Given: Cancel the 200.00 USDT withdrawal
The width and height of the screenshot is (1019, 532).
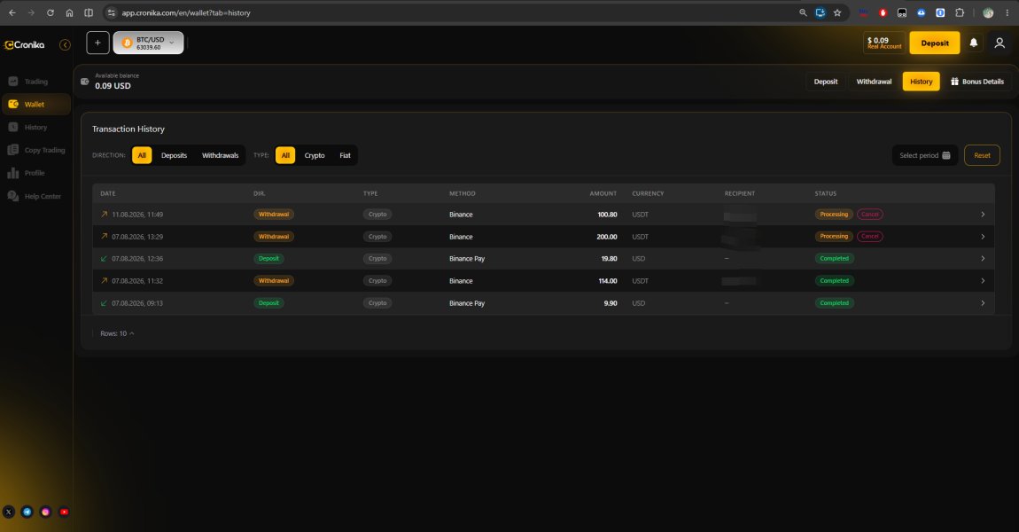Looking at the screenshot, I should [869, 236].
